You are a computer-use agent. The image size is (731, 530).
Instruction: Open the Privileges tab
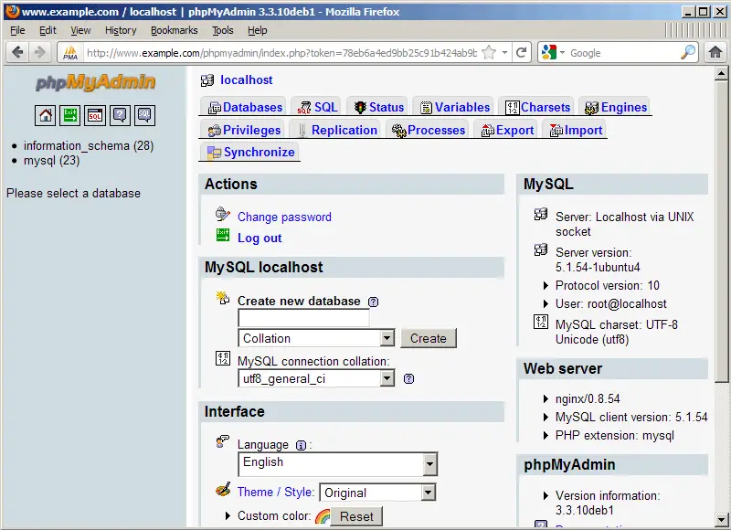[x=244, y=130]
